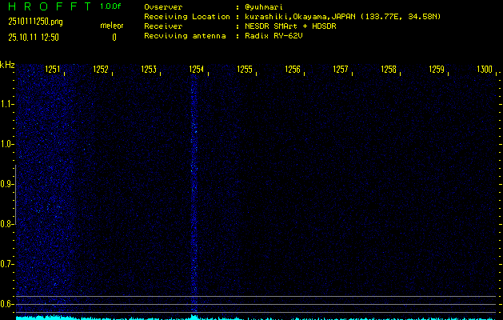The height and width of the screenshot is (320, 503).
Task: Click the 1255 time tick label
Action: (x=245, y=70)
